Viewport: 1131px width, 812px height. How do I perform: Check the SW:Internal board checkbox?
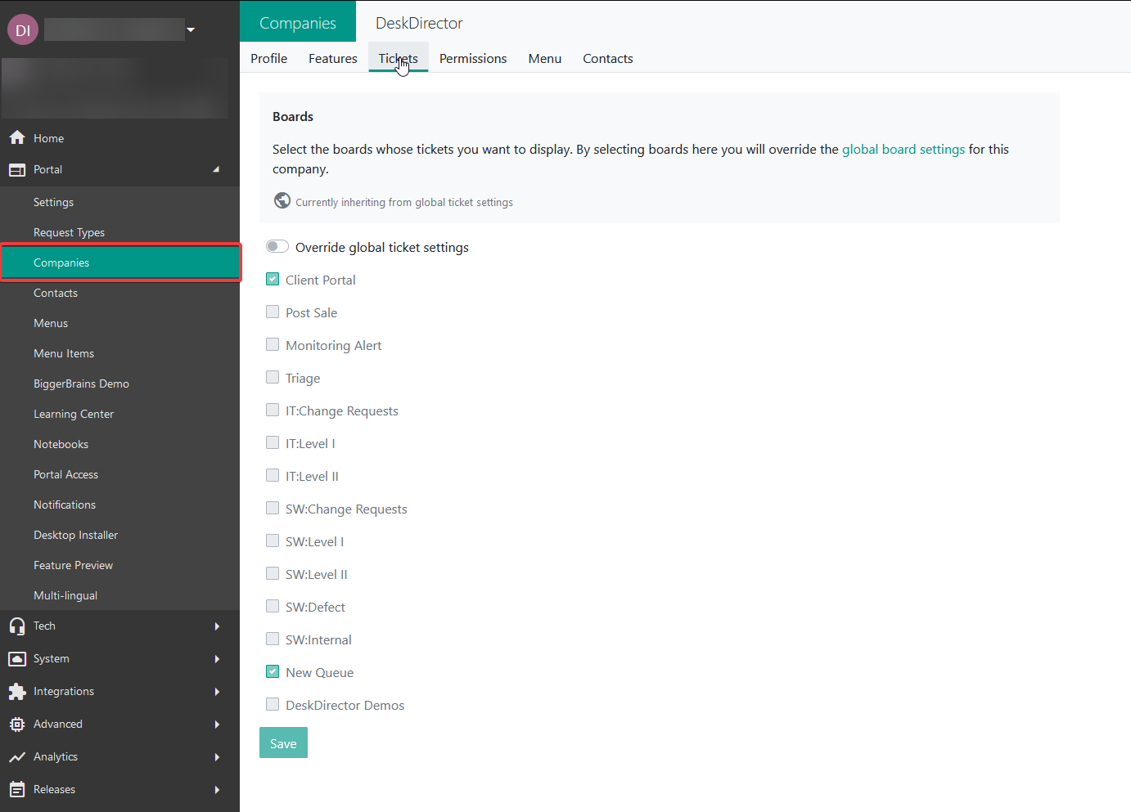click(273, 639)
